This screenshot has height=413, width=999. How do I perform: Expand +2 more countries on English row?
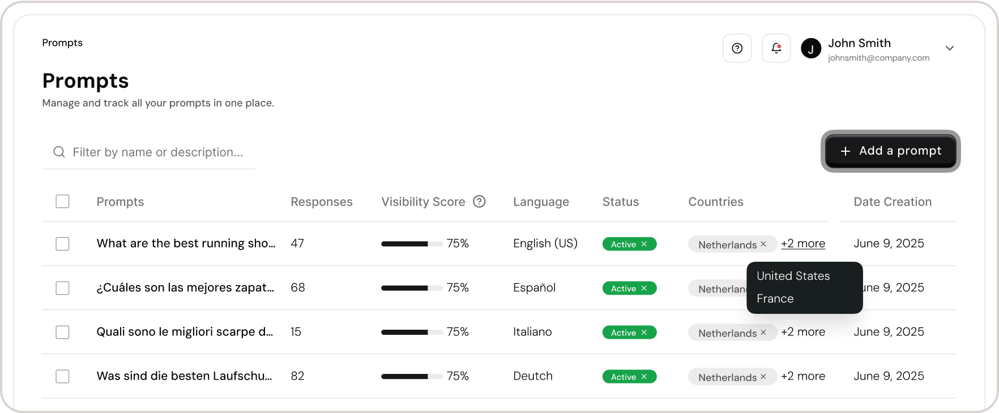[x=803, y=244]
